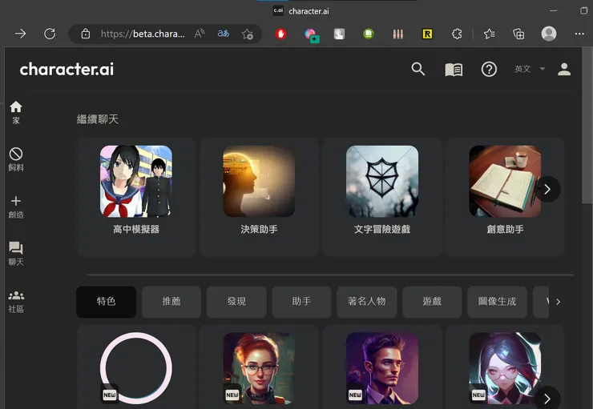Show more featured characters with right arrow
The height and width of the screenshot is (409, 593).
tap(547, 398)
